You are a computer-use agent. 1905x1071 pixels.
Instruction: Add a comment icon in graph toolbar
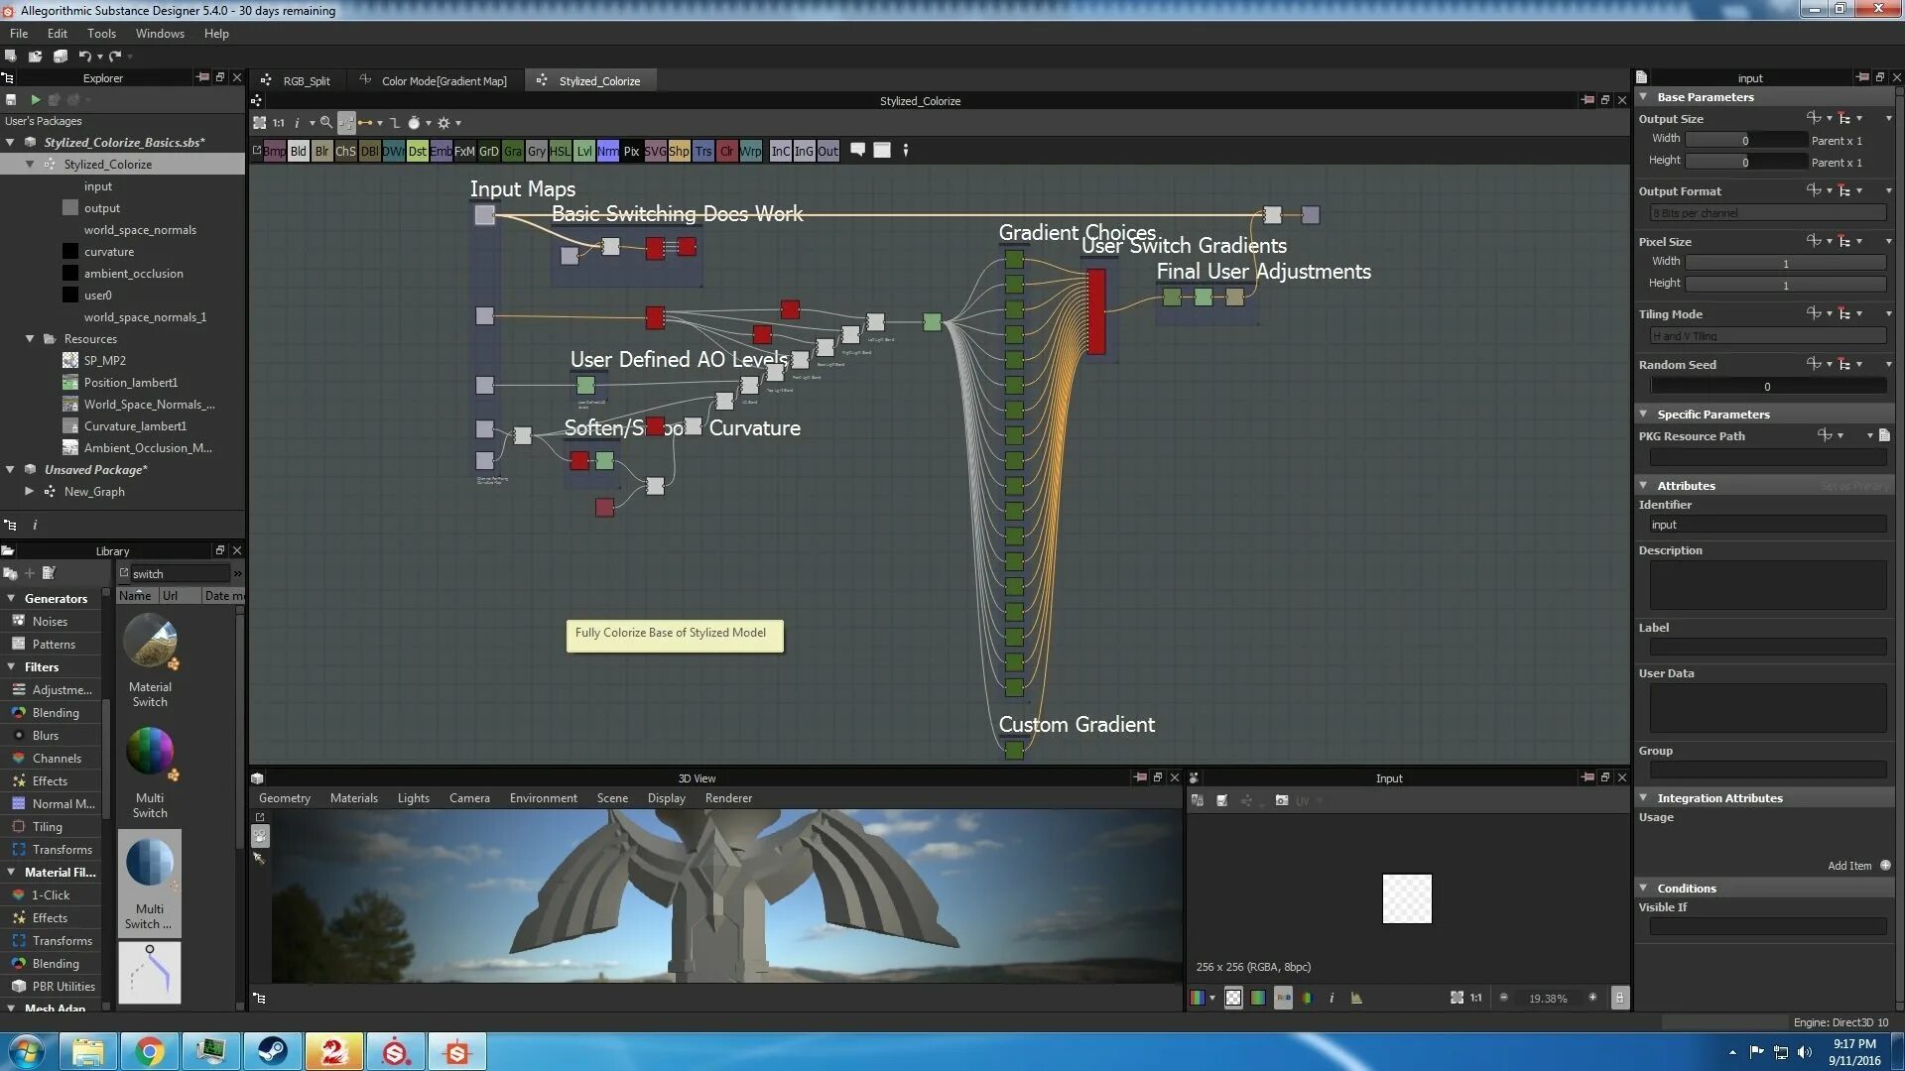858,150
